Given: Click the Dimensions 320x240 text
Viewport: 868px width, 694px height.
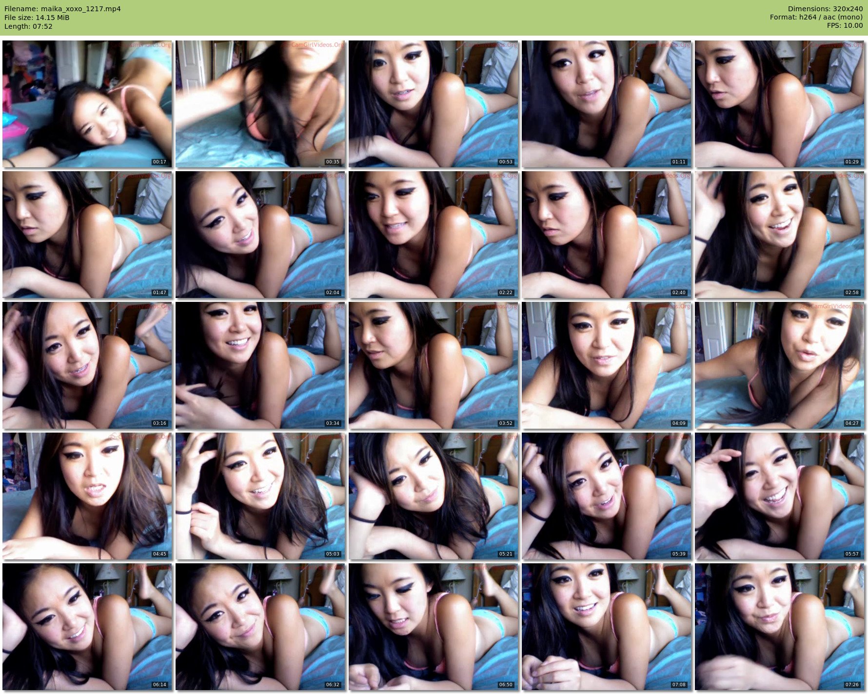Looking at the screenshot, I should pos(825,9).
